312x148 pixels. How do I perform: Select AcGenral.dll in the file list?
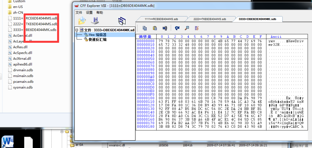coord(23,35)
